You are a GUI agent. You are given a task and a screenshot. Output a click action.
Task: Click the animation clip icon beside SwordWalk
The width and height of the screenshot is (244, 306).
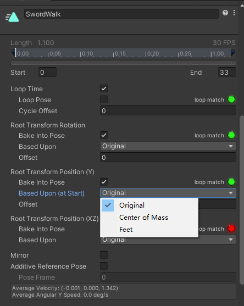click(12, 17)
